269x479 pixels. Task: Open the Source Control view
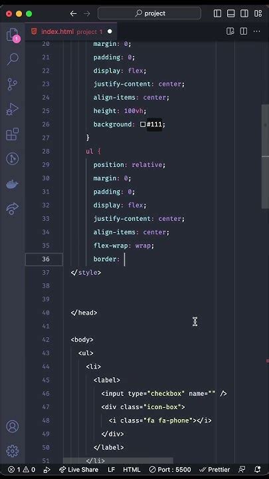(13, 84)
